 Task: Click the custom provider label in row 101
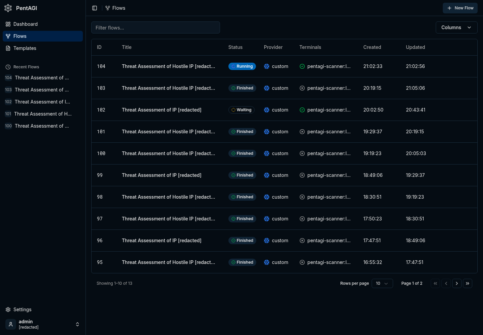coord(280,132)
